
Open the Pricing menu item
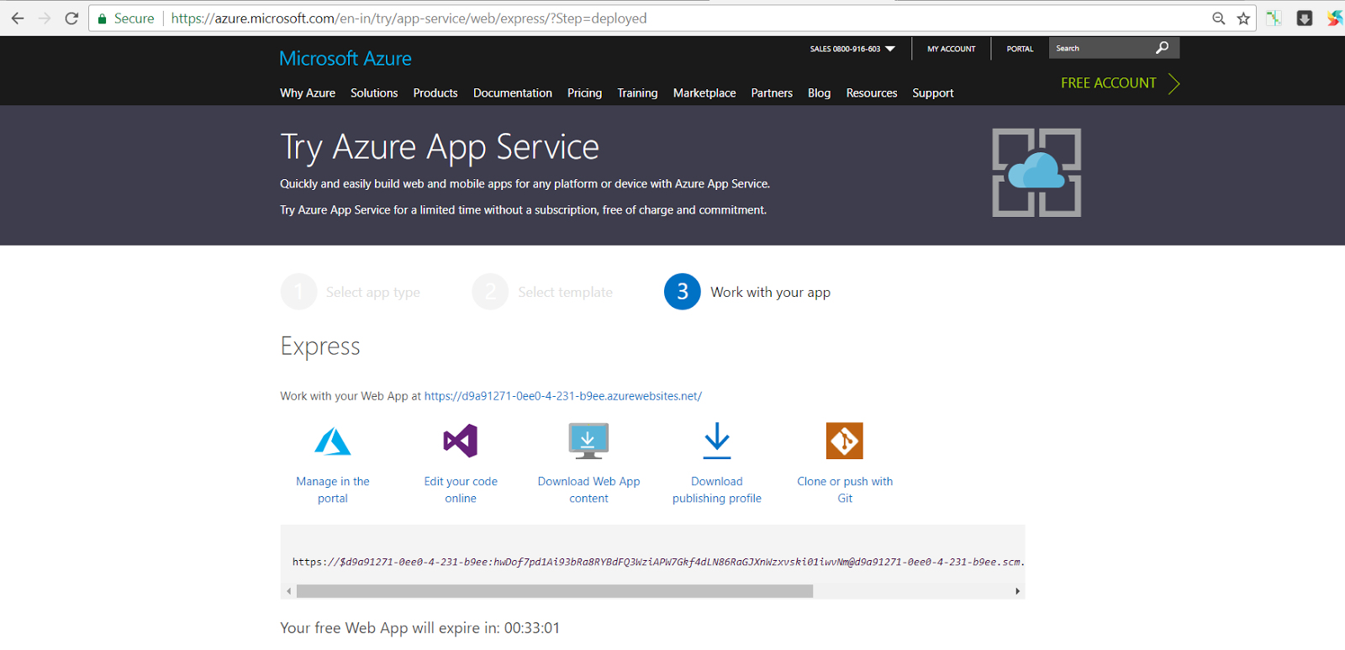584,93
